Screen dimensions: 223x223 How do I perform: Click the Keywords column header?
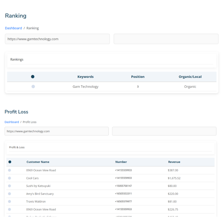point(85,77)
